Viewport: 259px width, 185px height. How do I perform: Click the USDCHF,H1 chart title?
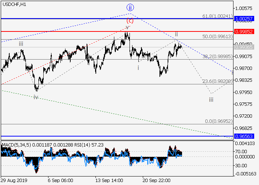click(x=14, y=4)
